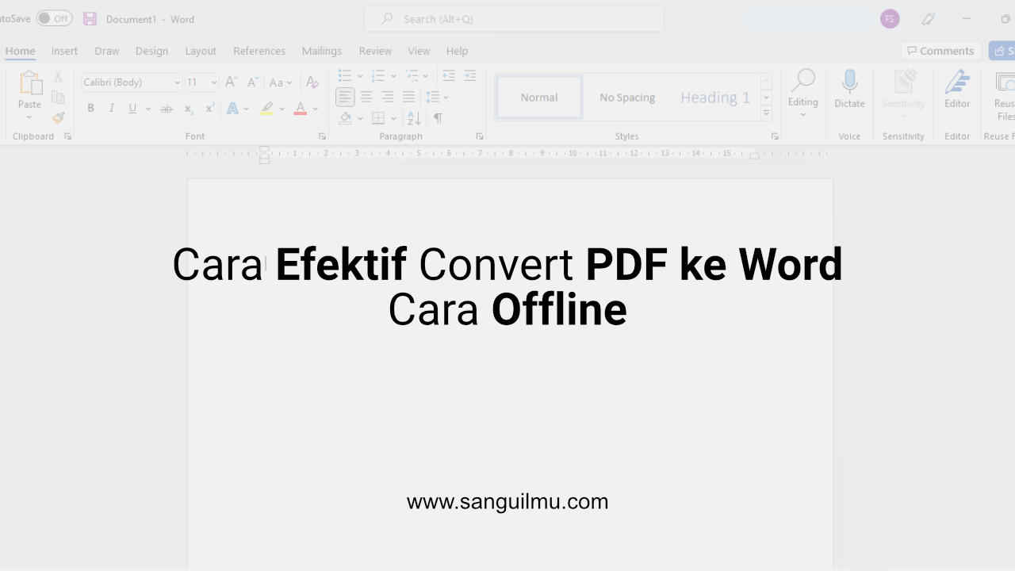Click Line and Paragraph Spacing icon
This screenshot has width=1015, height=571.
coord(432,98)
